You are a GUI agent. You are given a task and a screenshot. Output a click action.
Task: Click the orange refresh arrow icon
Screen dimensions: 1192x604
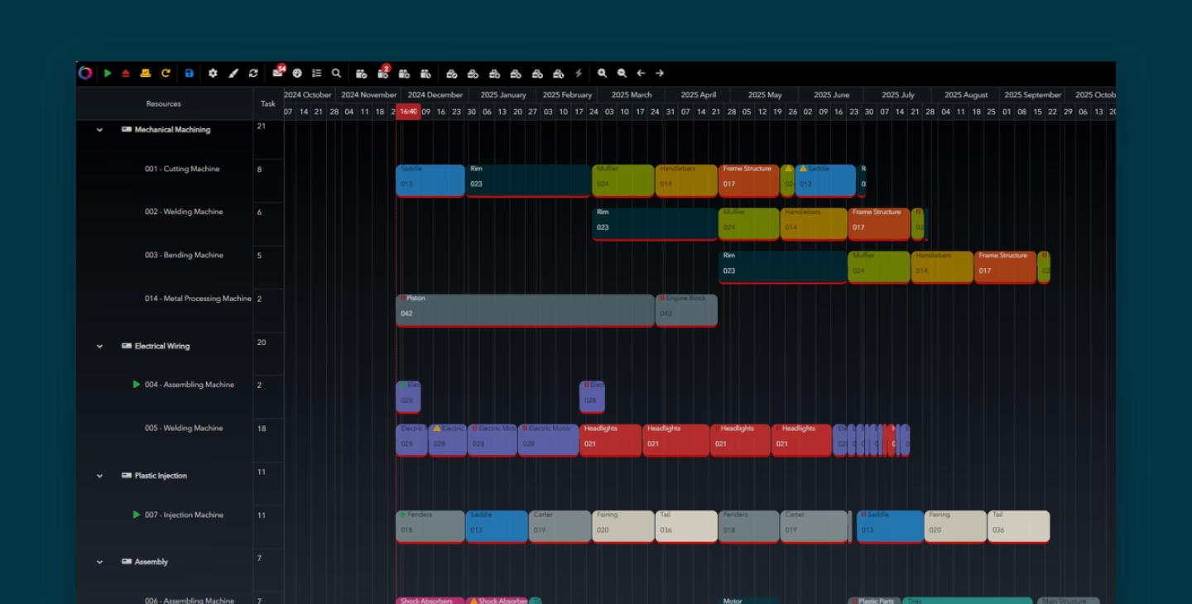pos(166,73)
